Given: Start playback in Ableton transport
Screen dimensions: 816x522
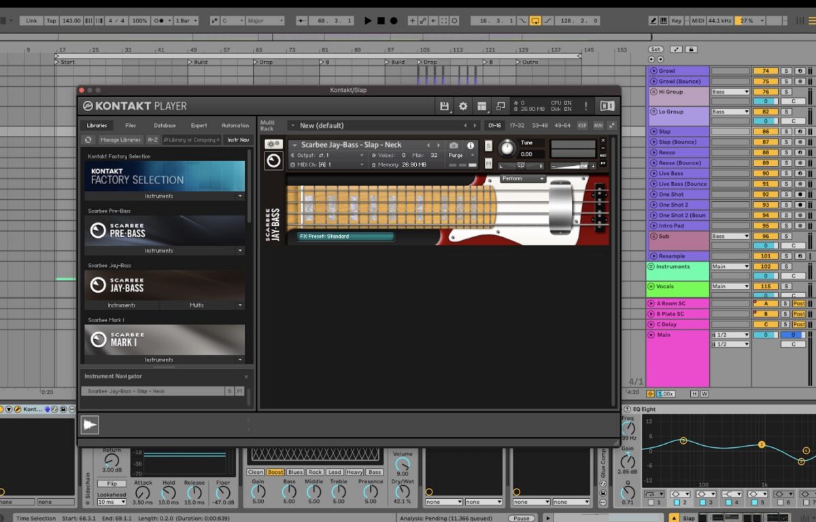Looking at the screenshot, I should pos(368,21).
